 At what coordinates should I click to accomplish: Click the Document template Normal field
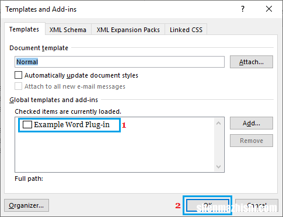[x=120, y=62]
